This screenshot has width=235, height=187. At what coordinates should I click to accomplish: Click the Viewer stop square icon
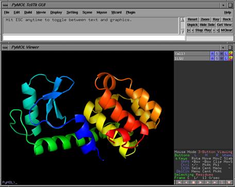(193, 182)
